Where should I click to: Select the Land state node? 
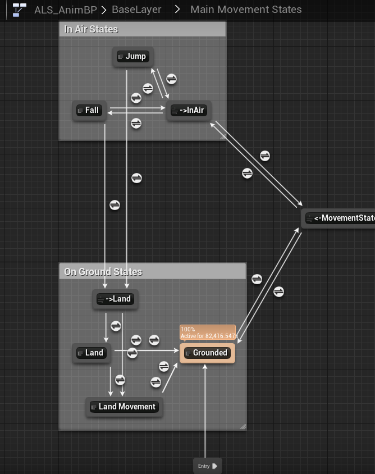pos(91,353)
